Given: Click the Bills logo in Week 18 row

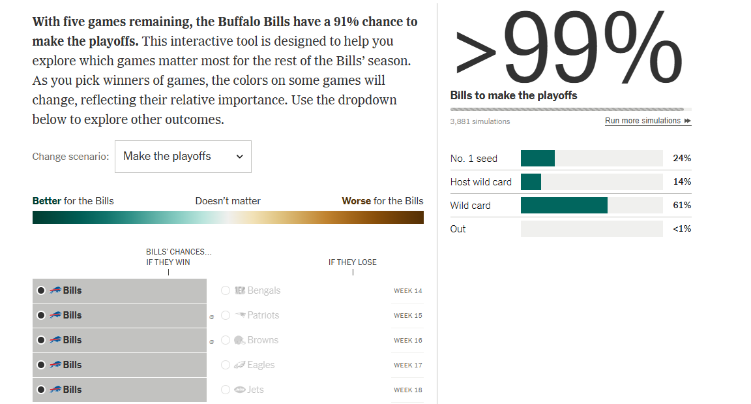Looking at the screenshot, I should tap(55, 390).
